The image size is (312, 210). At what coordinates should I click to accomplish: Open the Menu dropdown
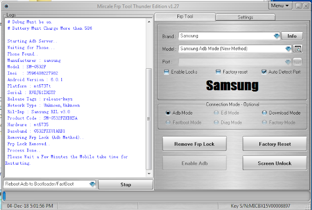[x=280, y=6]
